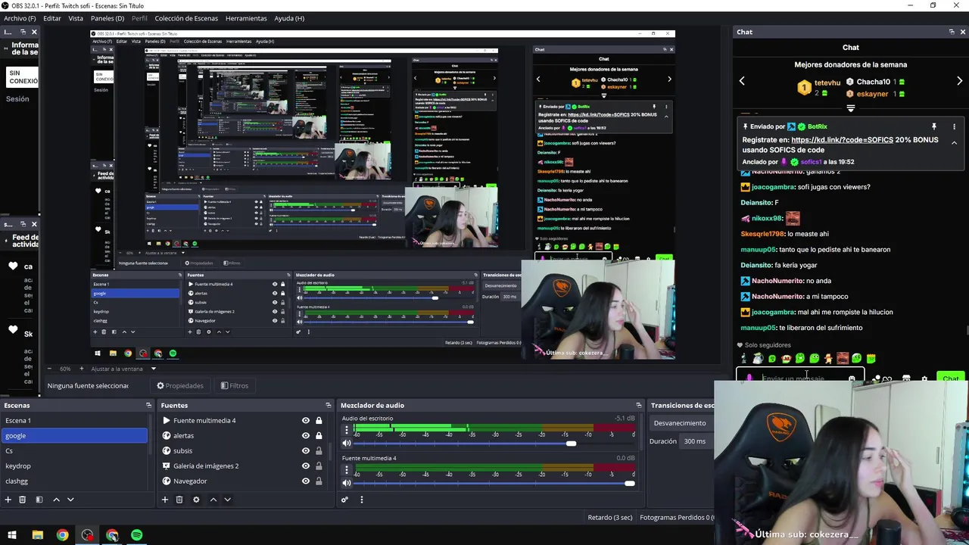Open the Paneles (D) menu
The height and width of the screenshot is (545, 969).
[107, 18]
